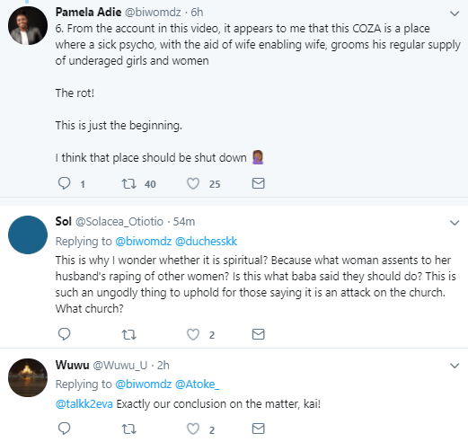Expand the options chevron on Sol's tweet

point(455,223)
